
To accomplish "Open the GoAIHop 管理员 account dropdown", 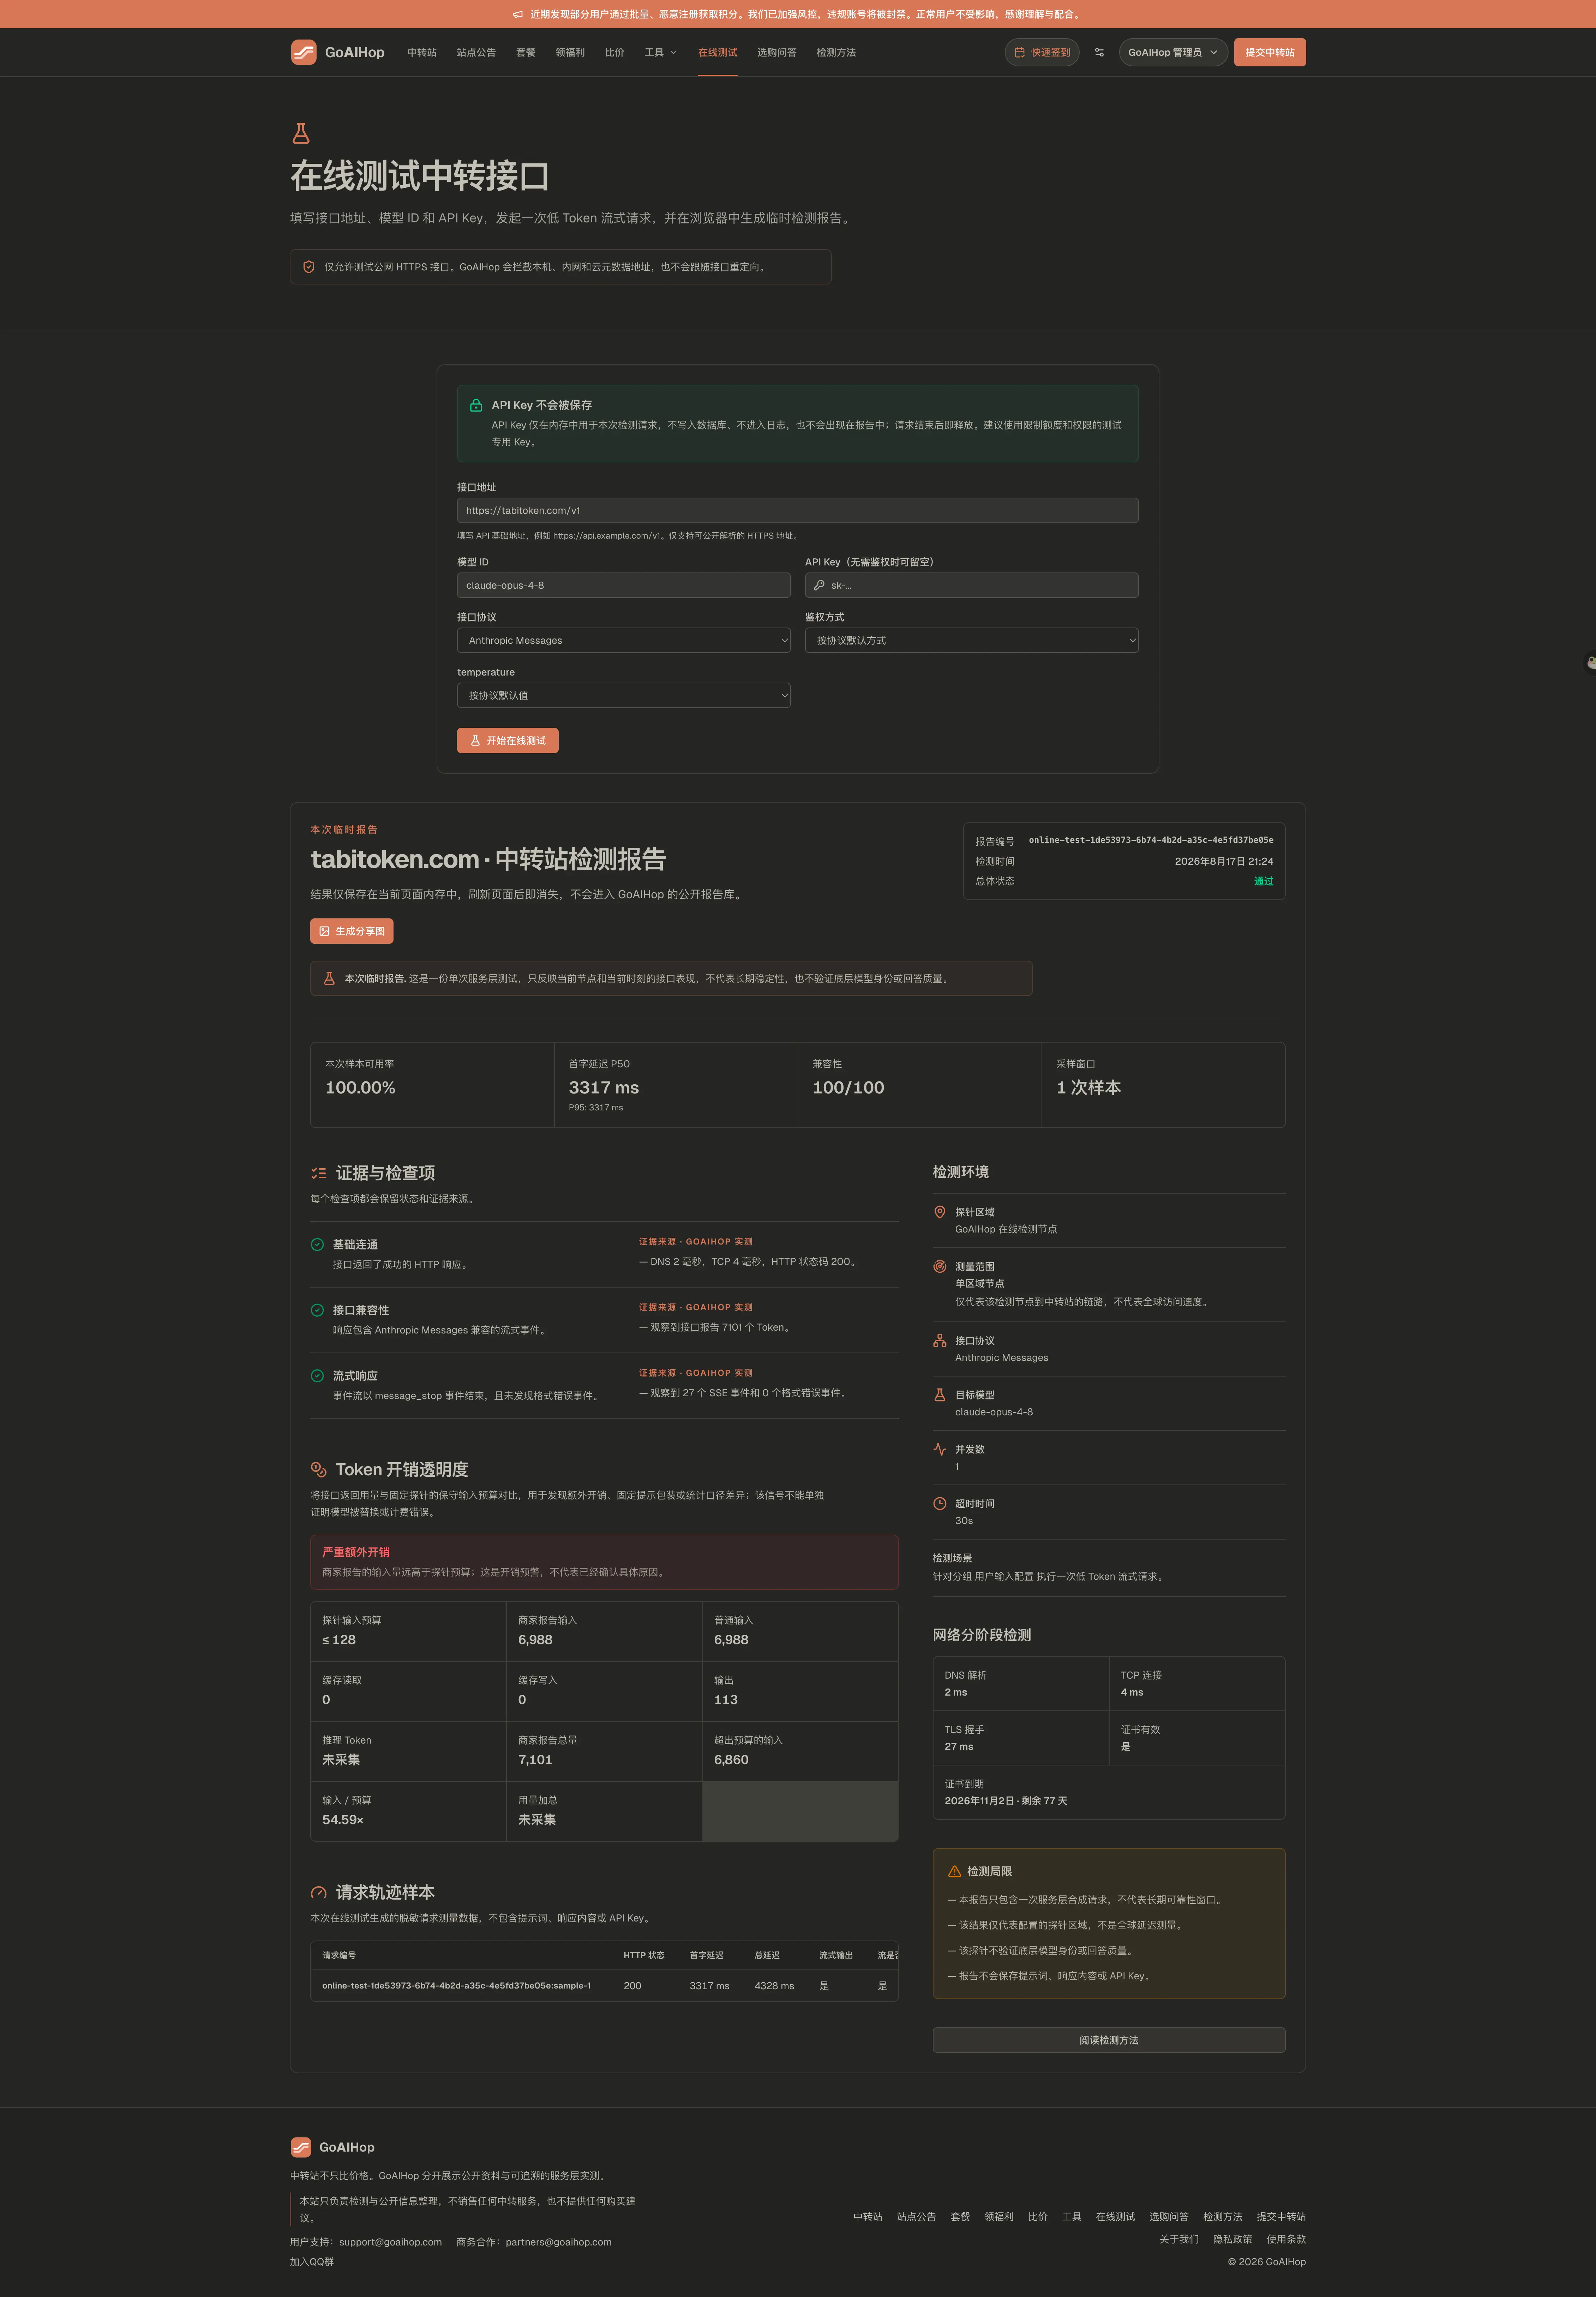I will (1173, 52).
